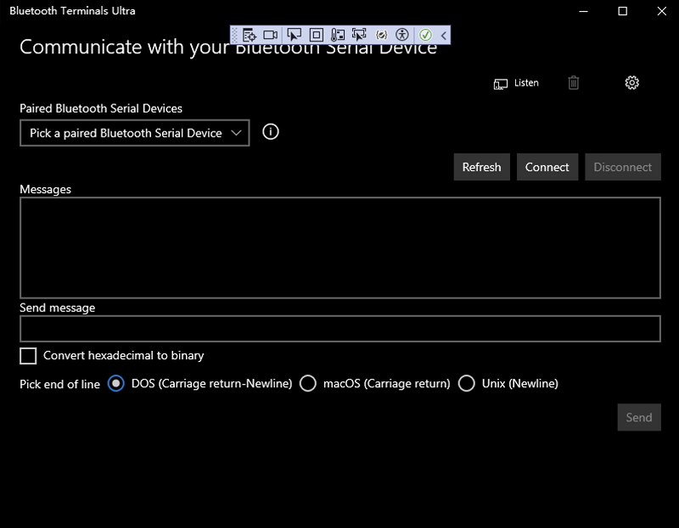
Task: Click the Refresh button
Action: (481, 167)
